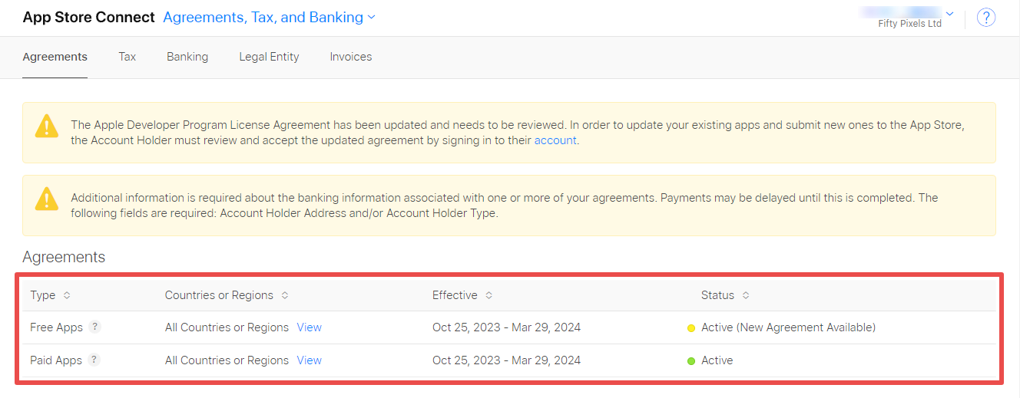Open the Banking tab
This screenshot has width=1020, height=398.
pyautogui.click(x=187, y=57)
